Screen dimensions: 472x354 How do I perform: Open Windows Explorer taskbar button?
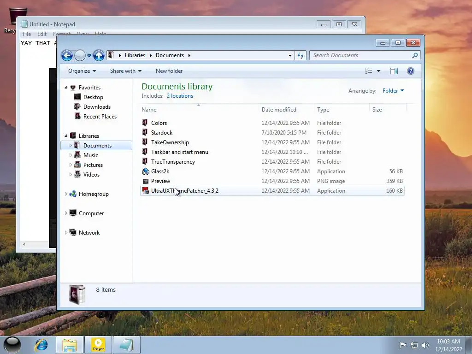click(70, 345)
